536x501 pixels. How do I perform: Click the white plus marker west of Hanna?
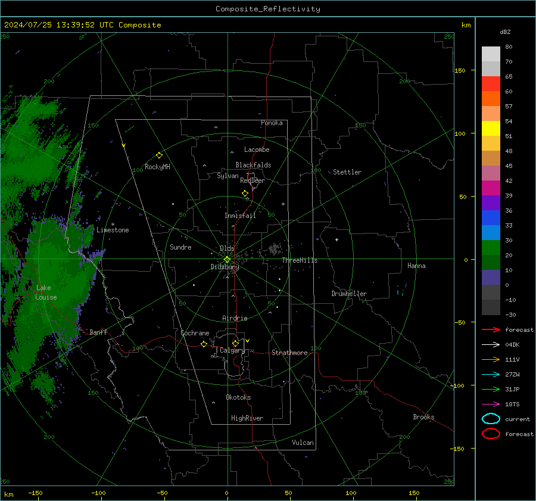(336, 239)
